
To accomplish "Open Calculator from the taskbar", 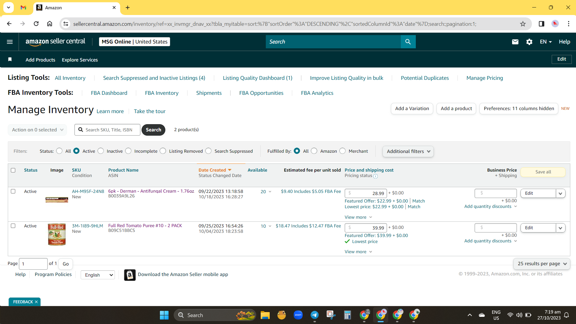I will point(347,315).
